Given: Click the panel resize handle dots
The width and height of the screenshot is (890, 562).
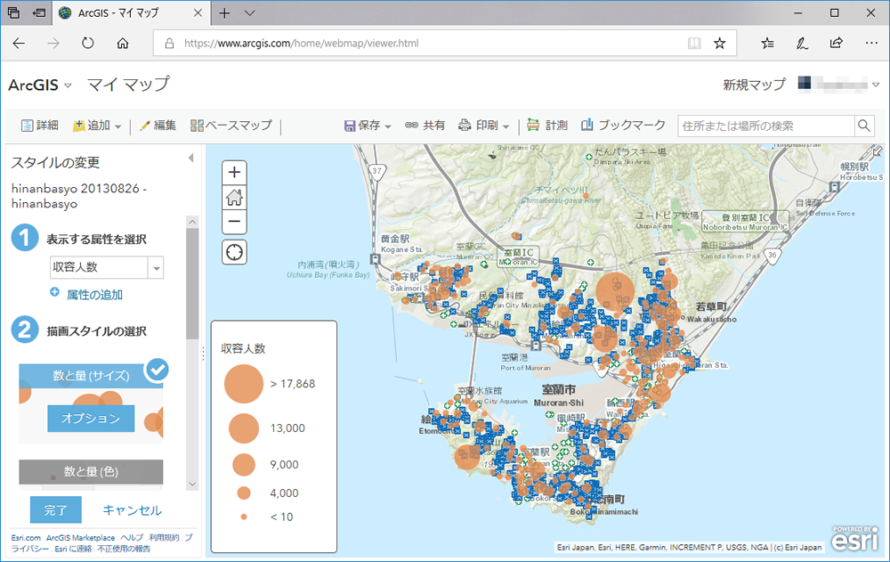Looking at the screenshot, I should (x=203, y=354).
